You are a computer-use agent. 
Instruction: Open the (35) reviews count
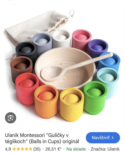pyautogui.click(x=37, y=149)
